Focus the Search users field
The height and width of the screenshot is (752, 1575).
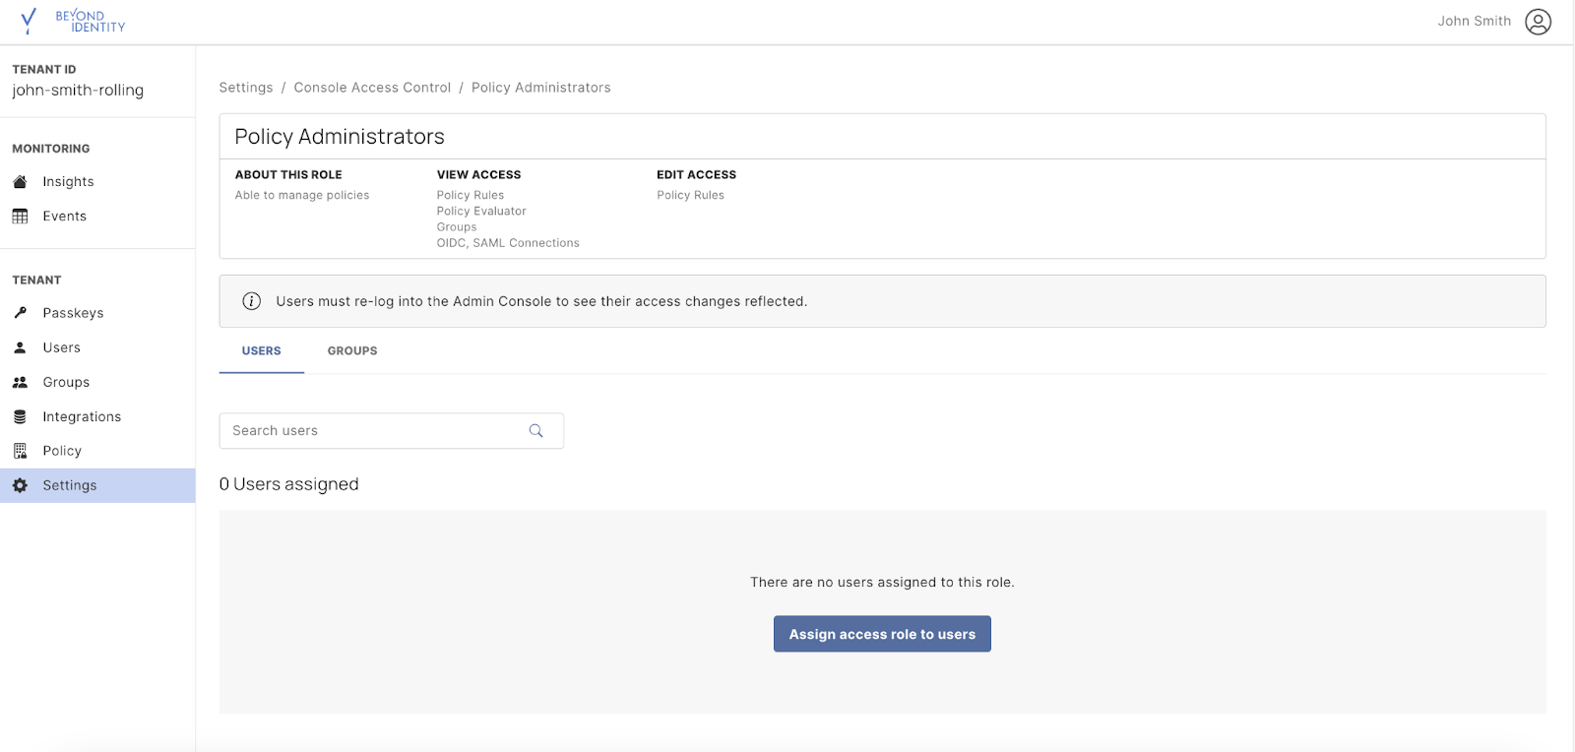click(x=374, y=431)
